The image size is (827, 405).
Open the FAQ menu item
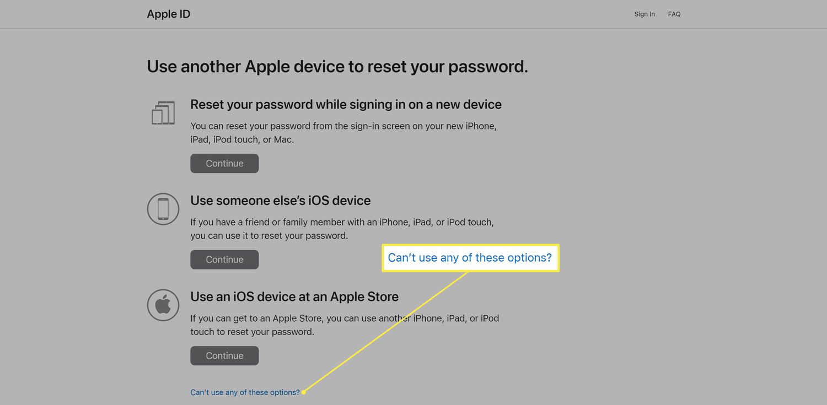674,14
